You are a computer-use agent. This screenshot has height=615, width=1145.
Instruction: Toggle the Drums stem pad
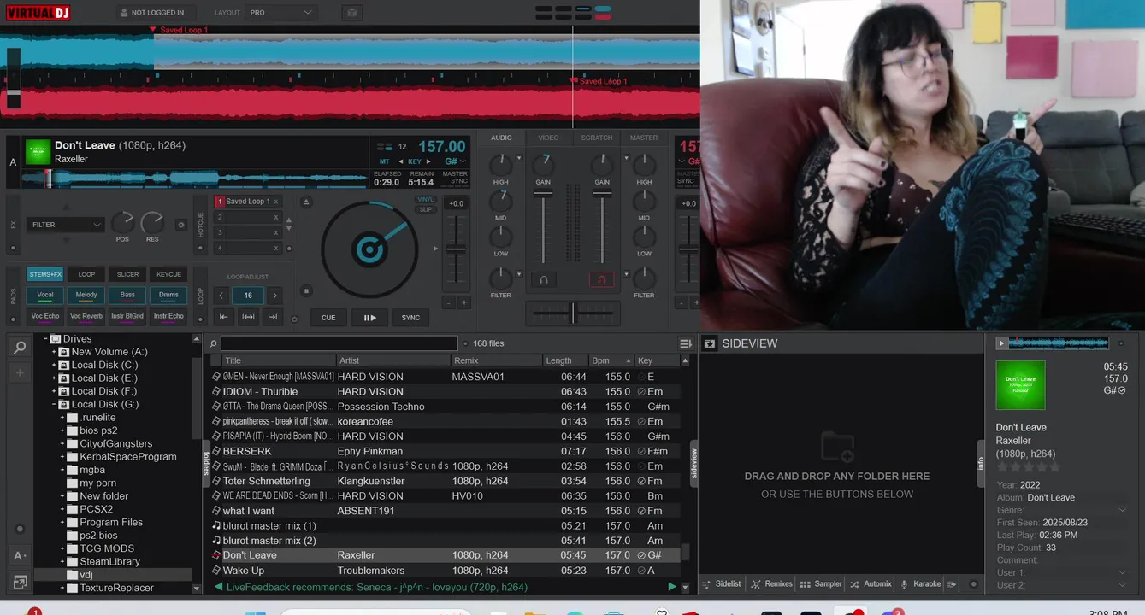[168, 295]
